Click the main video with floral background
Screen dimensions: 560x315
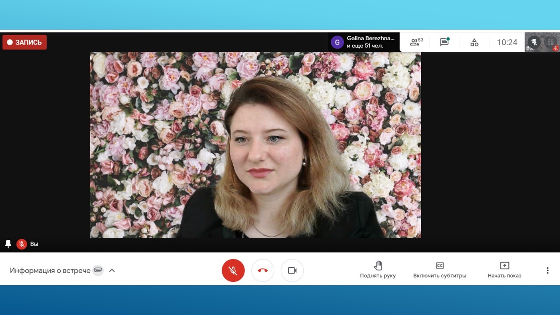coord(255,145)
